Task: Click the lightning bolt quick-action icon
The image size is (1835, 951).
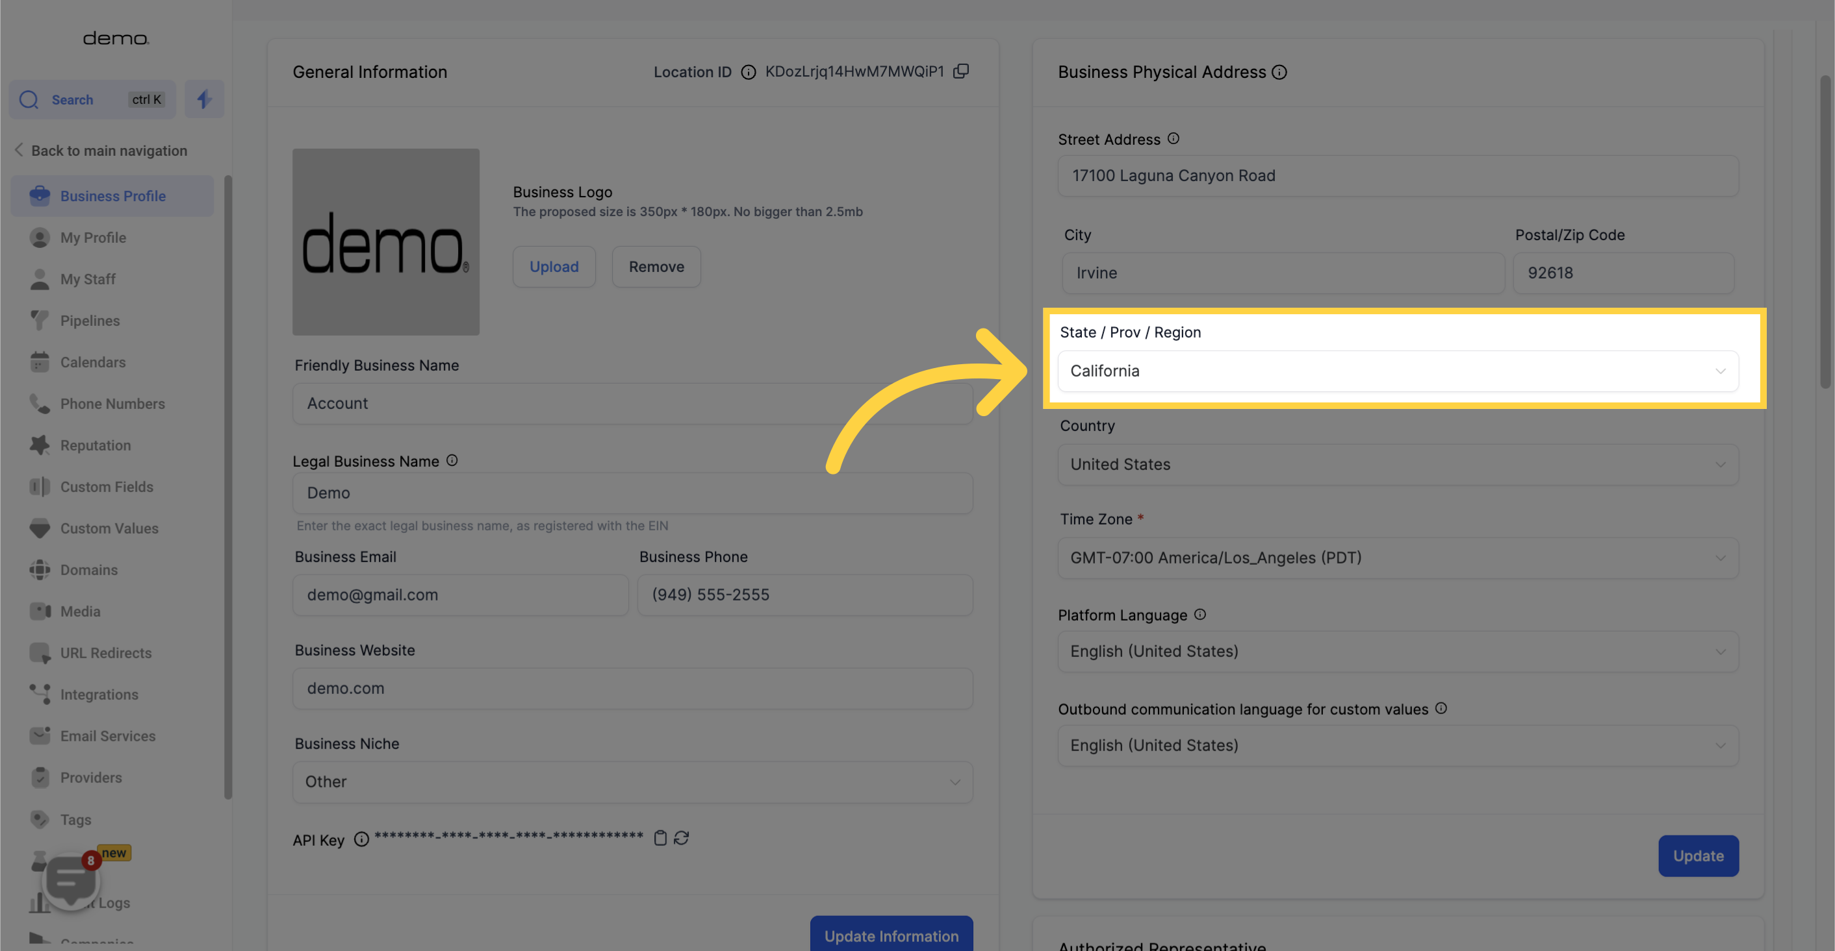Action: 204,98
